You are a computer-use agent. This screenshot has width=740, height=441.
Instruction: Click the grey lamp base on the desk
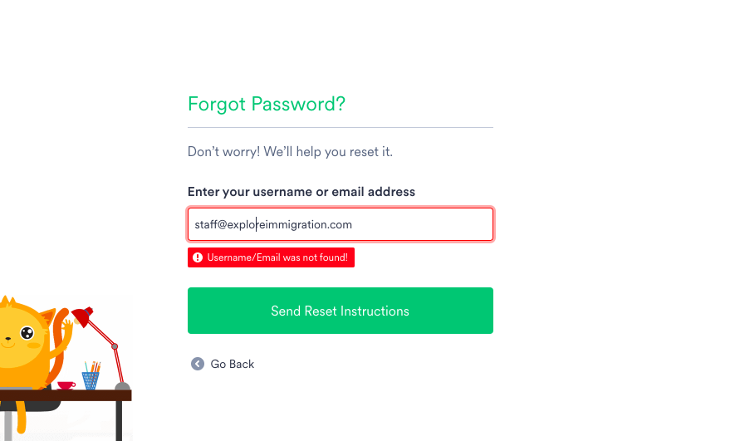tap(122, 385)
